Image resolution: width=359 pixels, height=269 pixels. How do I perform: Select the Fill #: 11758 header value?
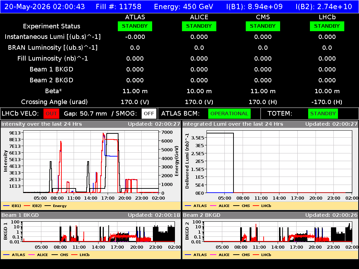coord(118,7)
